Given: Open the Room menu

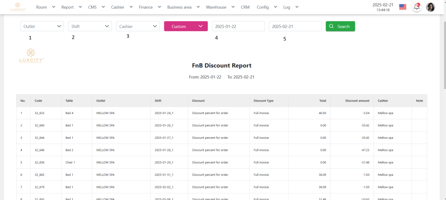Looking at the screenshot, I should (46, 7).
